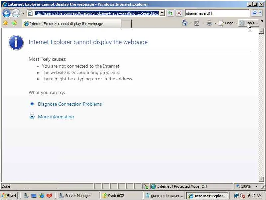Click the network tray icon
Image resolution: width=266 pixels, height=200 pixels.
[x=236, y=196]
